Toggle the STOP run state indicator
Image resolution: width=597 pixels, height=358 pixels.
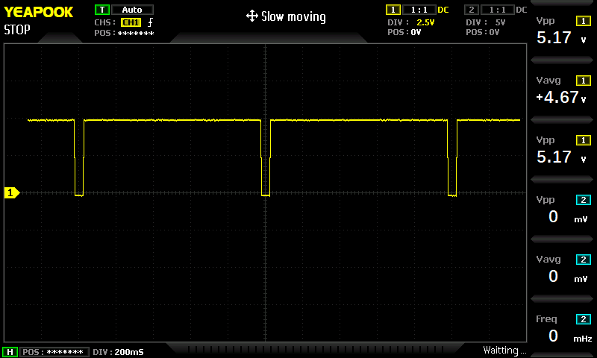17,31
